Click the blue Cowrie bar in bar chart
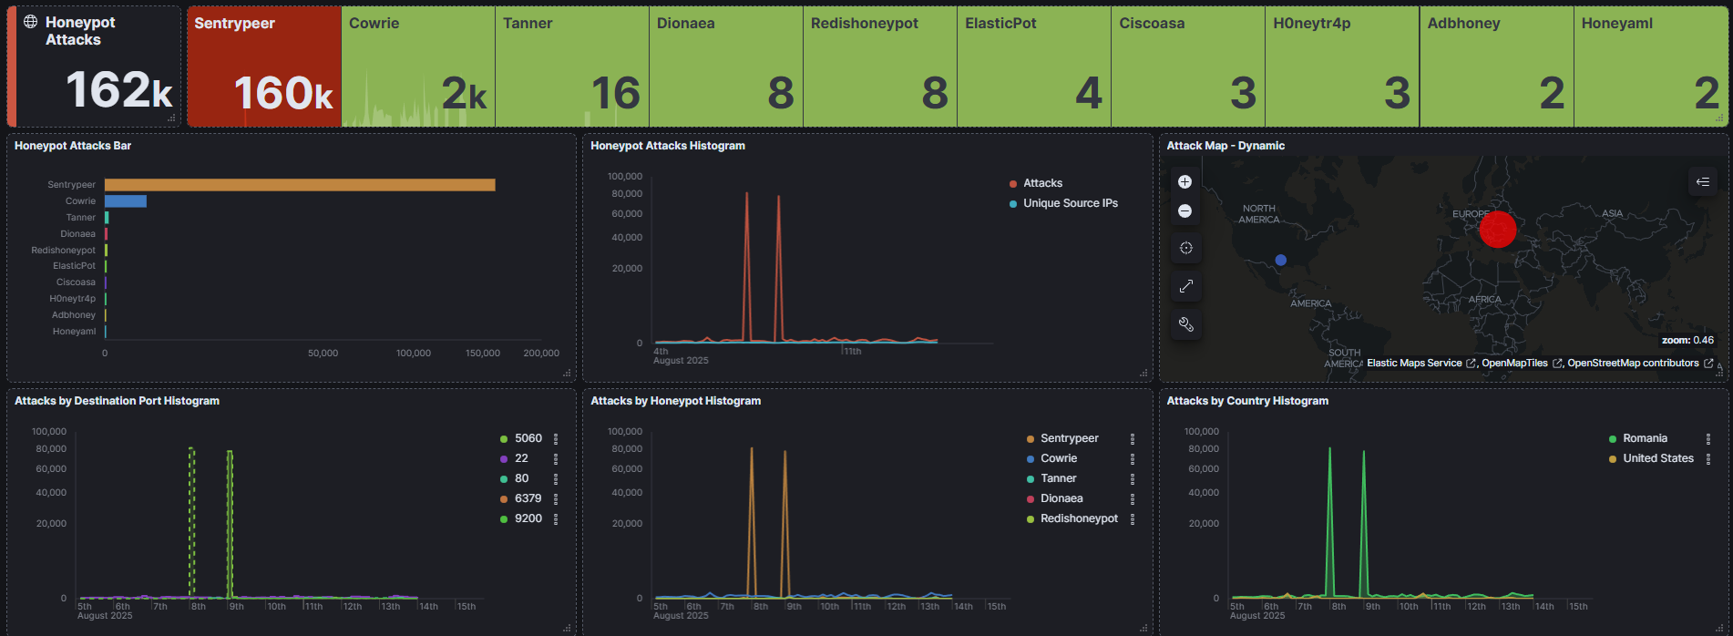 126,201
